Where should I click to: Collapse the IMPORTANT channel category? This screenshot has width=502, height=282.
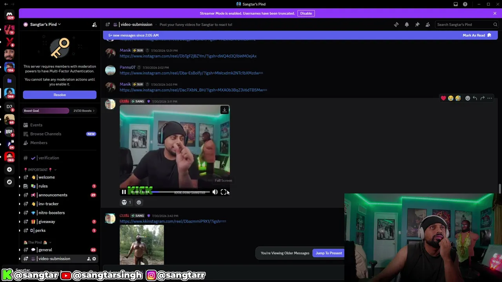pos(40,170)
